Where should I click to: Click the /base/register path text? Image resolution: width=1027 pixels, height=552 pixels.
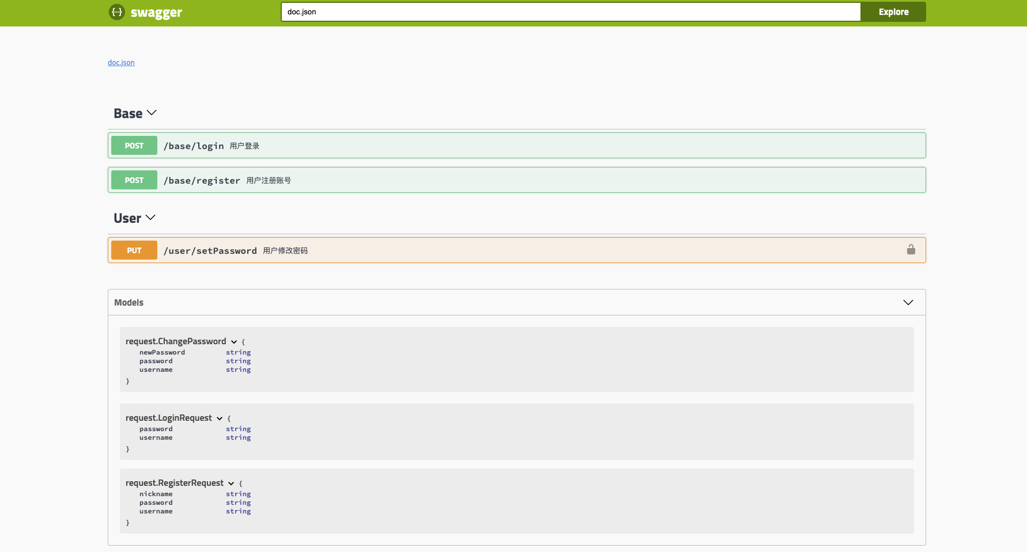(x=202, y=181)
